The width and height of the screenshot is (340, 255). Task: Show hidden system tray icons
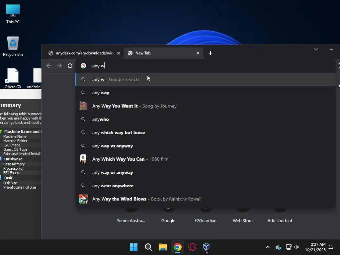click(x=268, y=247)
